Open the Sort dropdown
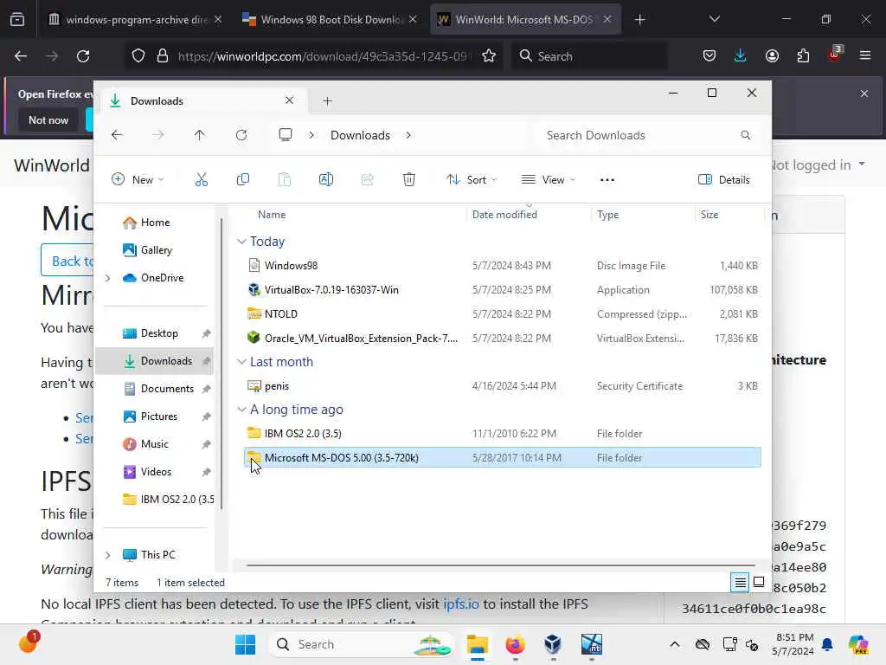886x665 pixels. pyautogui.click(x=472, y=180)
